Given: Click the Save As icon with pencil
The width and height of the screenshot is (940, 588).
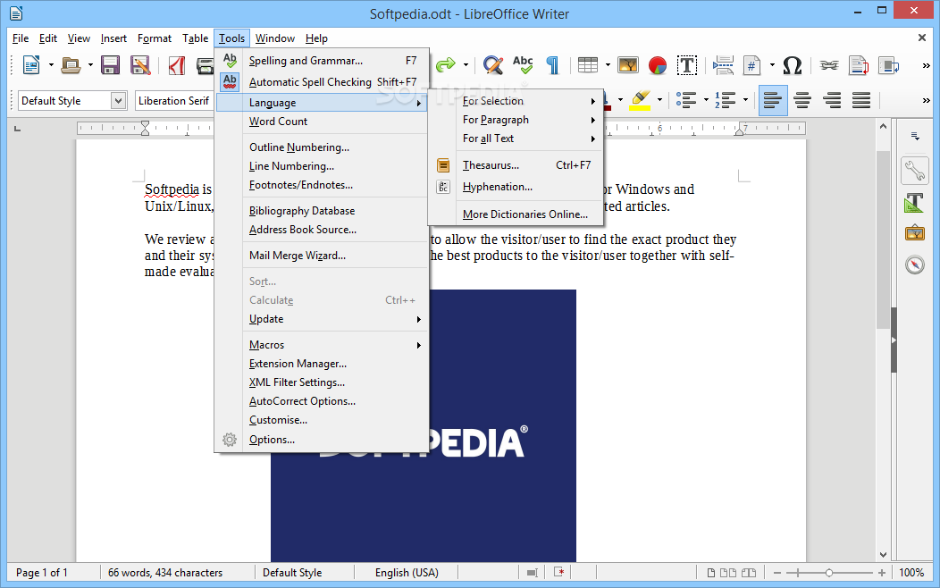Looking at the screenshot, I should (140, 64).
